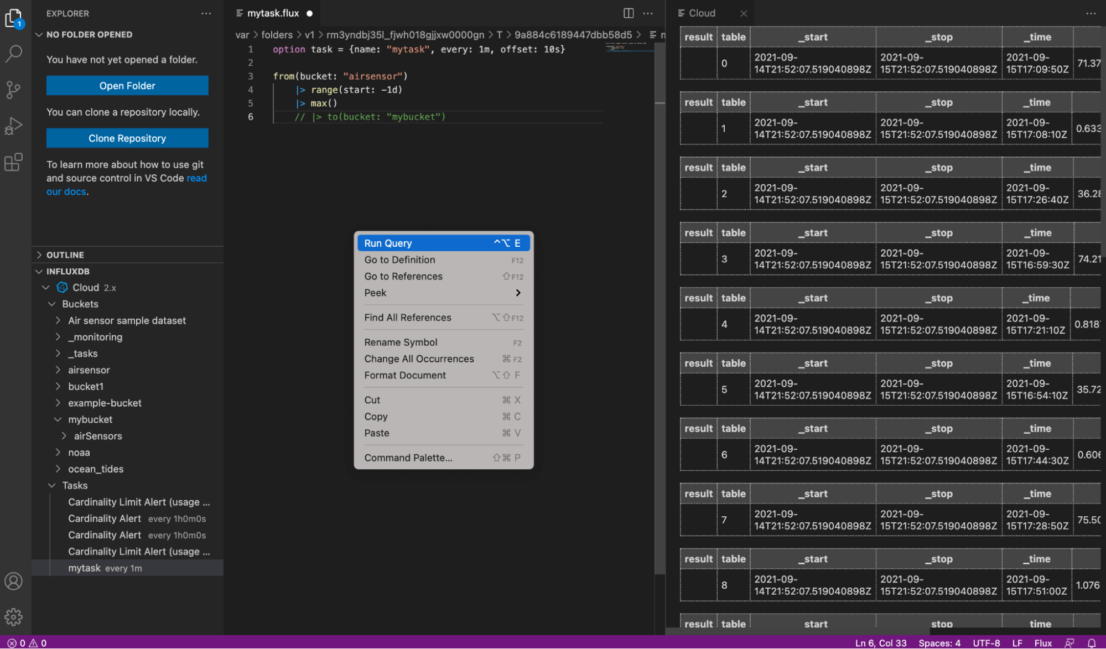The height and width of the screenshot is (649, 1106).
Task: Select the mytask every 1m task
Action: click(128, 568)
